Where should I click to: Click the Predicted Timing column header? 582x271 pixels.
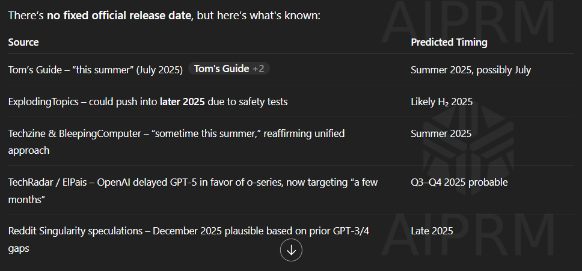pyautogui.click(x=449, y=42)
